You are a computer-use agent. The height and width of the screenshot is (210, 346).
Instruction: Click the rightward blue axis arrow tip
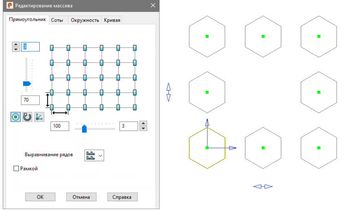click(x=233, y=148)
